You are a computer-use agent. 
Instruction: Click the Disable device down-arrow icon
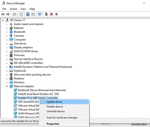56,14
